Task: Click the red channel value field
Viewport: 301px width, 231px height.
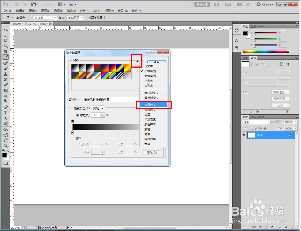Action: tap(282, 33)
